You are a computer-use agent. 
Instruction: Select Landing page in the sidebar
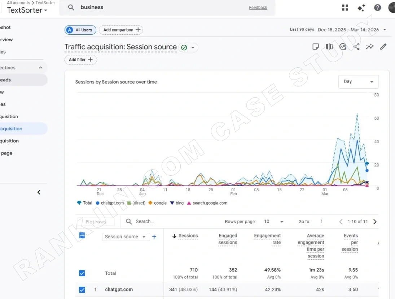coord(6,153)
